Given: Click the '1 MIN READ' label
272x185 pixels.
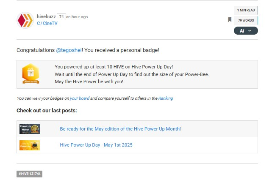Looking at the screenshot, I should [246, 10].
